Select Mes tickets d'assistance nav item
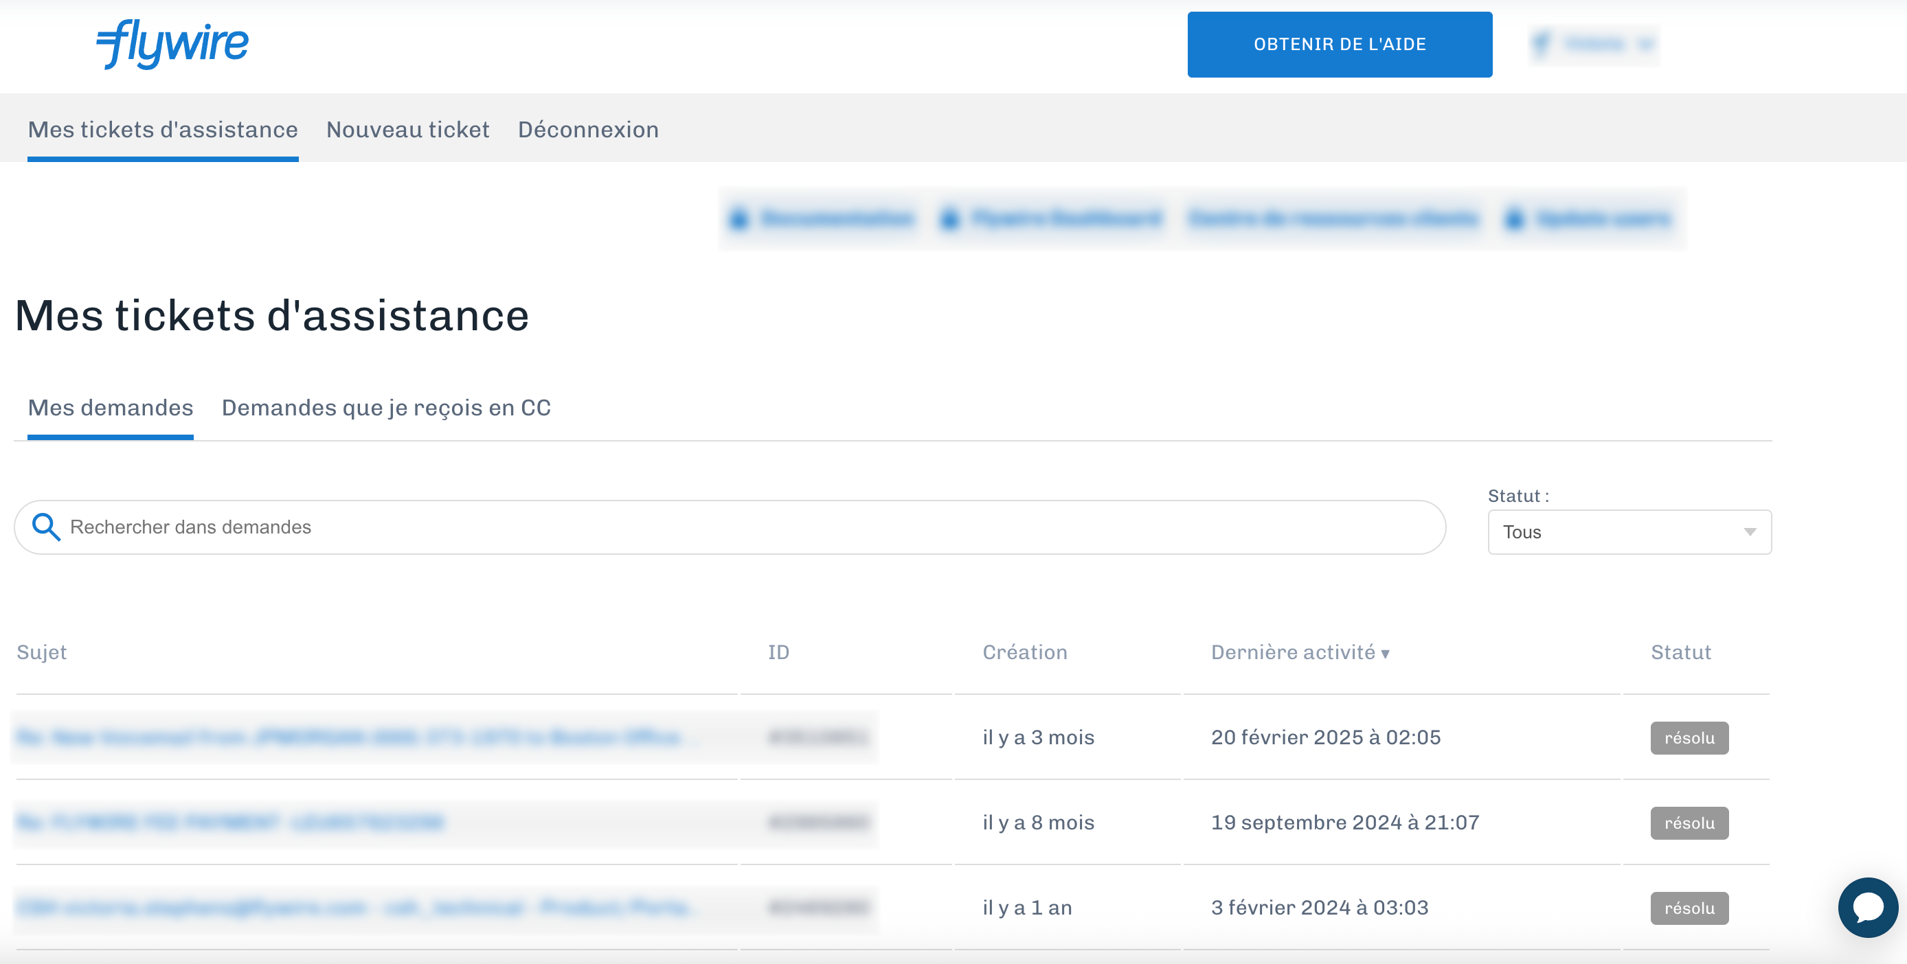This screenshot has height=964, width=1907. (x=163, y=130)
